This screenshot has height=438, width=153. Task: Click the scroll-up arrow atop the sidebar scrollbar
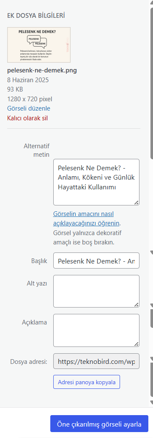click(x=151, y=2)
